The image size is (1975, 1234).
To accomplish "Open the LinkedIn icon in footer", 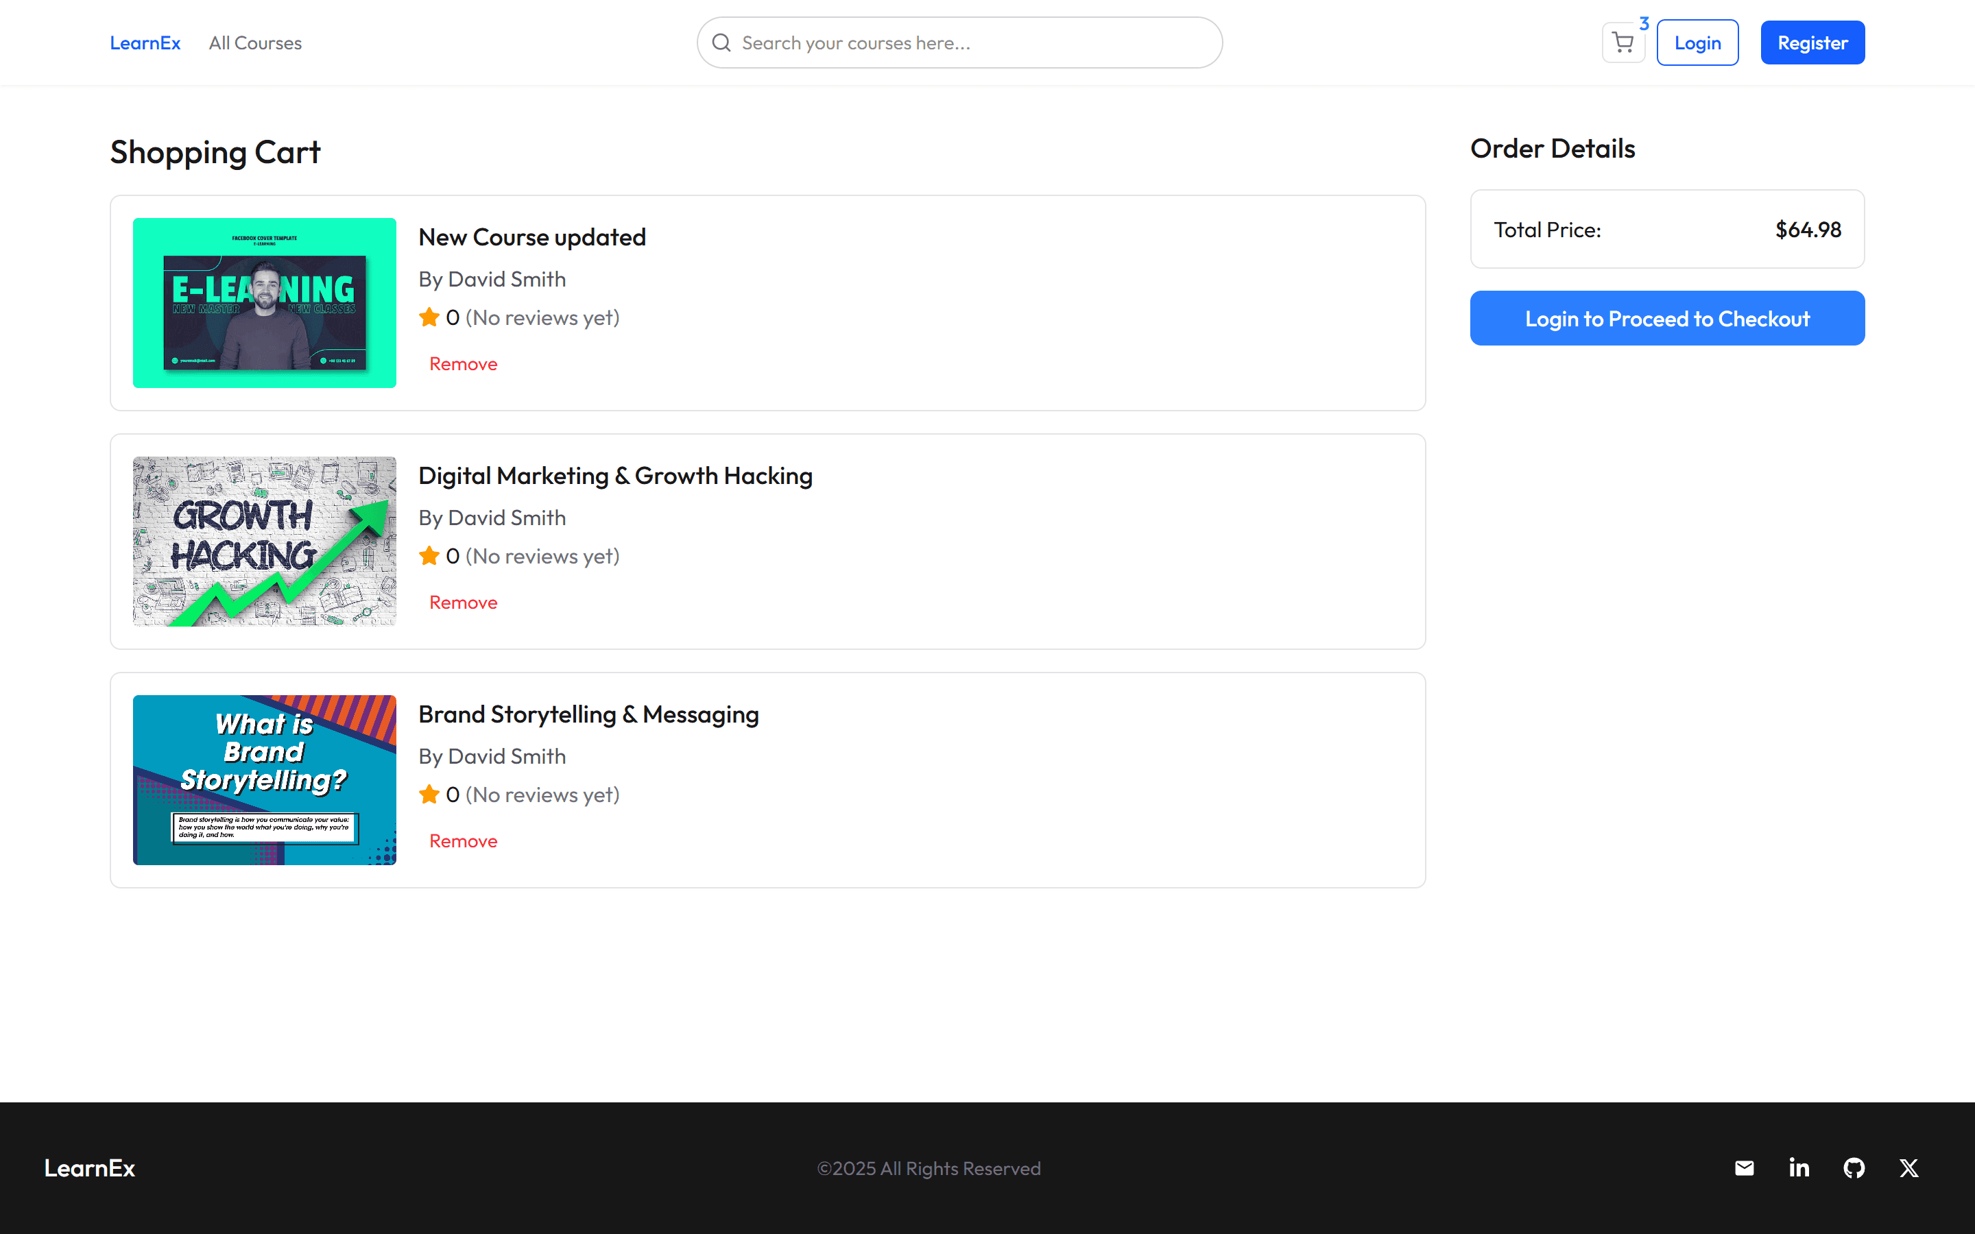I will pyautogui.click(x=1799, y=1168).
